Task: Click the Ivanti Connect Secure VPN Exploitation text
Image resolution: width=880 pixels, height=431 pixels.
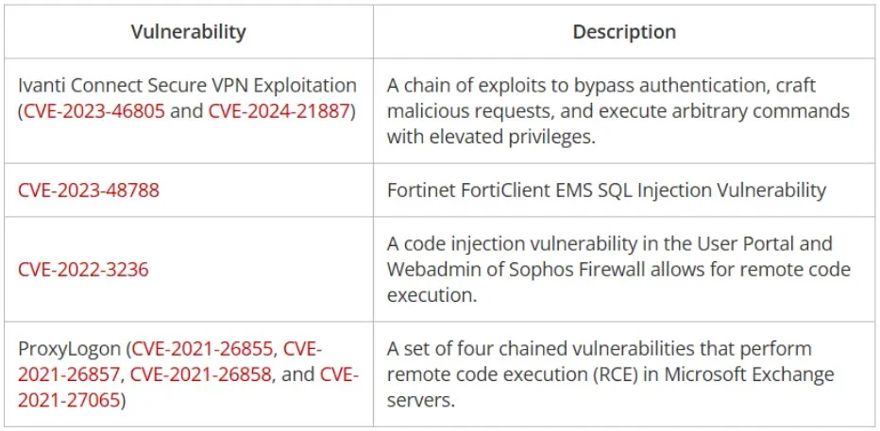Action: pyautogui.click(x=187, y=85)
